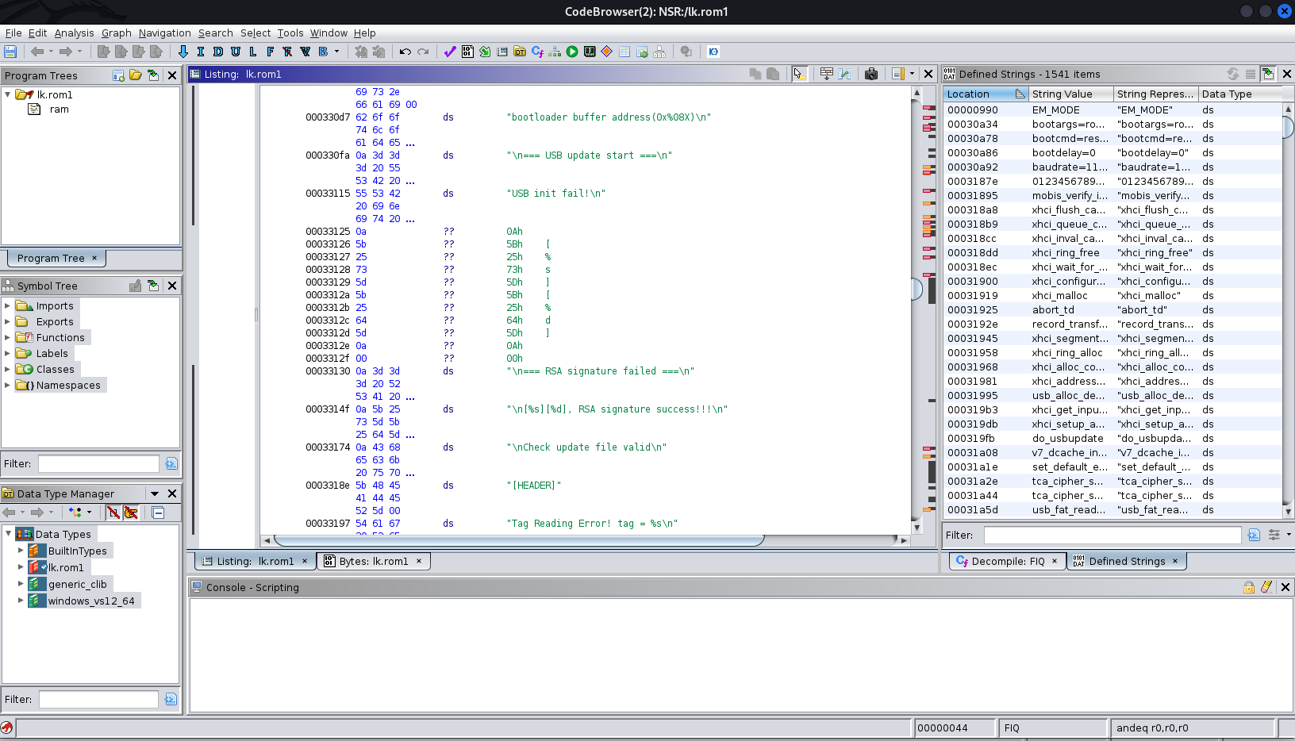This screenshot has height=741, width=1295.
Task: Click the purple checkmark toolbar icon
Action: 450,52
